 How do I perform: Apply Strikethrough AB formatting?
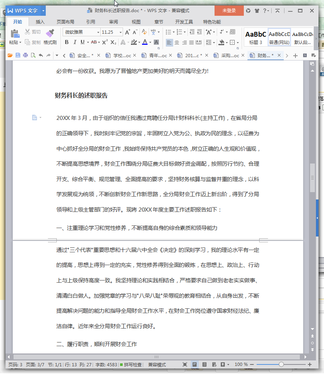coord(94,42)
